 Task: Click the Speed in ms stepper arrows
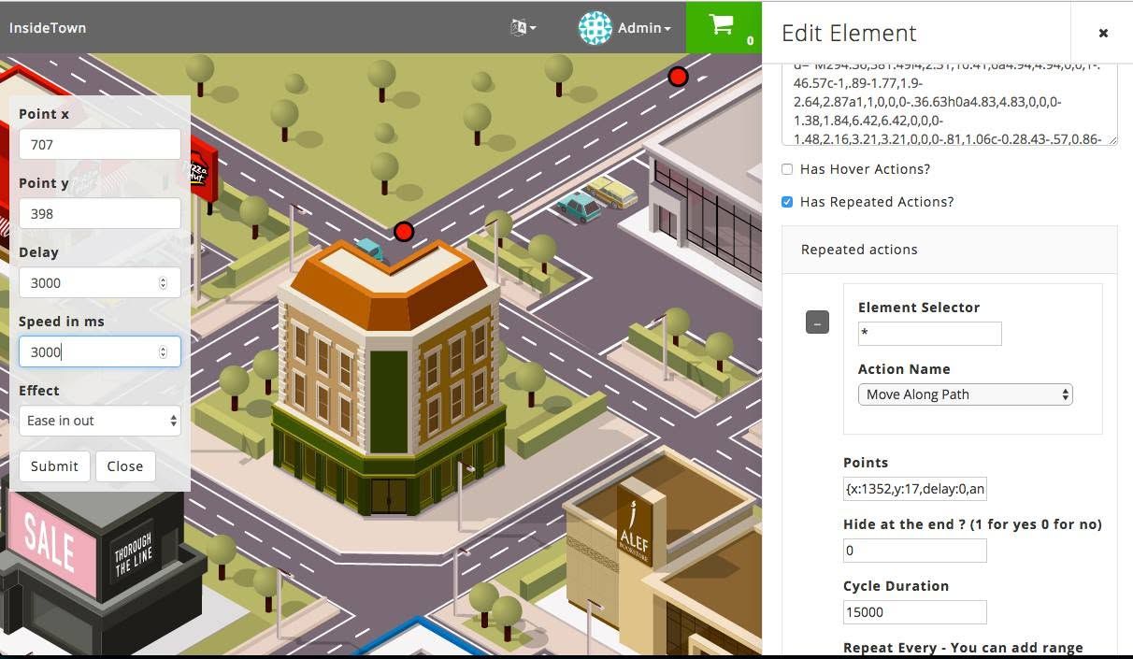pos(164,351)
